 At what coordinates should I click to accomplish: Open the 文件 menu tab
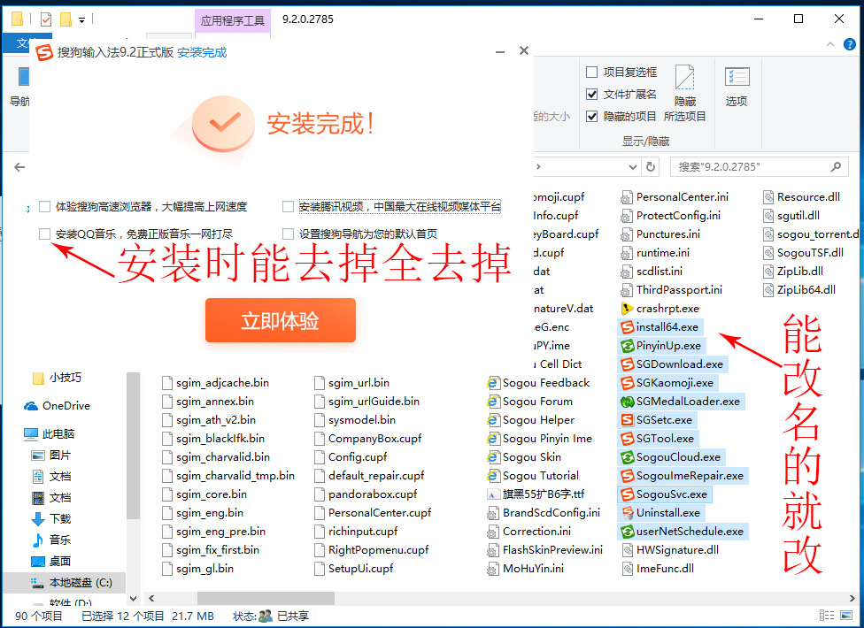(25, 42)
